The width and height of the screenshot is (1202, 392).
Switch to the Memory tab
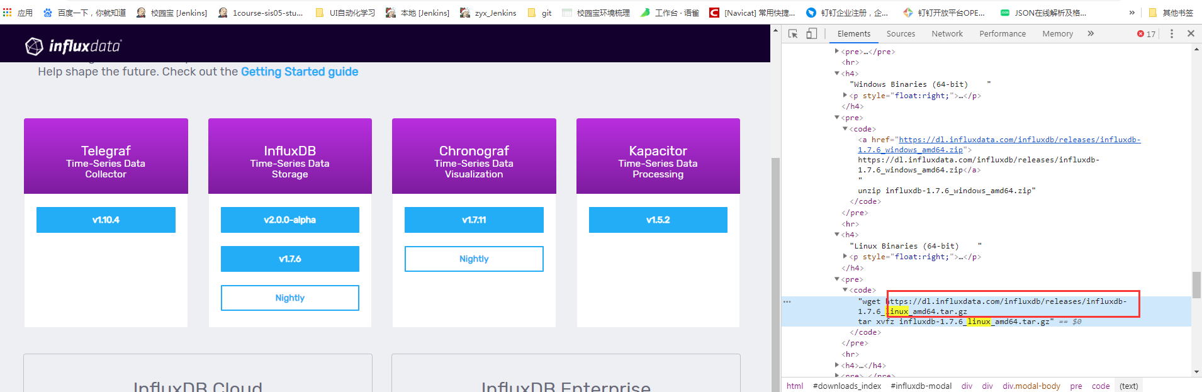point(1057,34)
